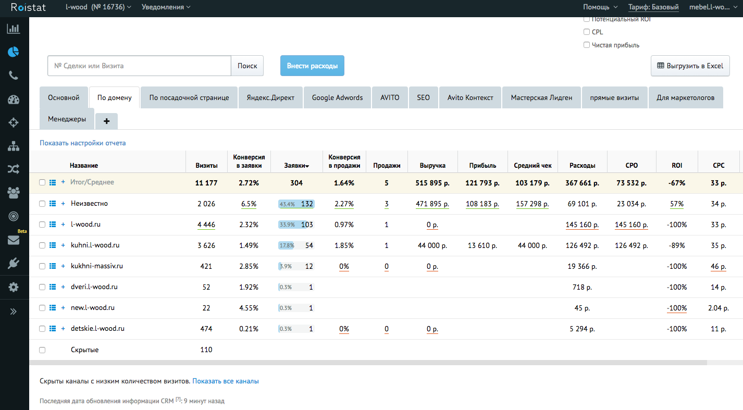Viewport: 743px width, 410px height.
Task: Switch to the Менеджеры tab
Action: coord(67,119)
